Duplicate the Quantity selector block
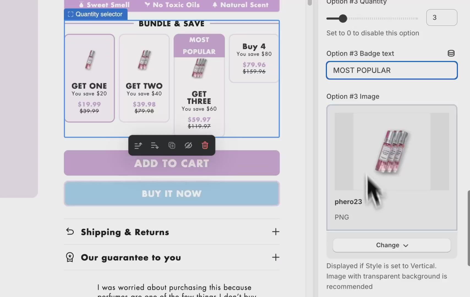This screenshot has width=470, height=297. click(172, 145)
